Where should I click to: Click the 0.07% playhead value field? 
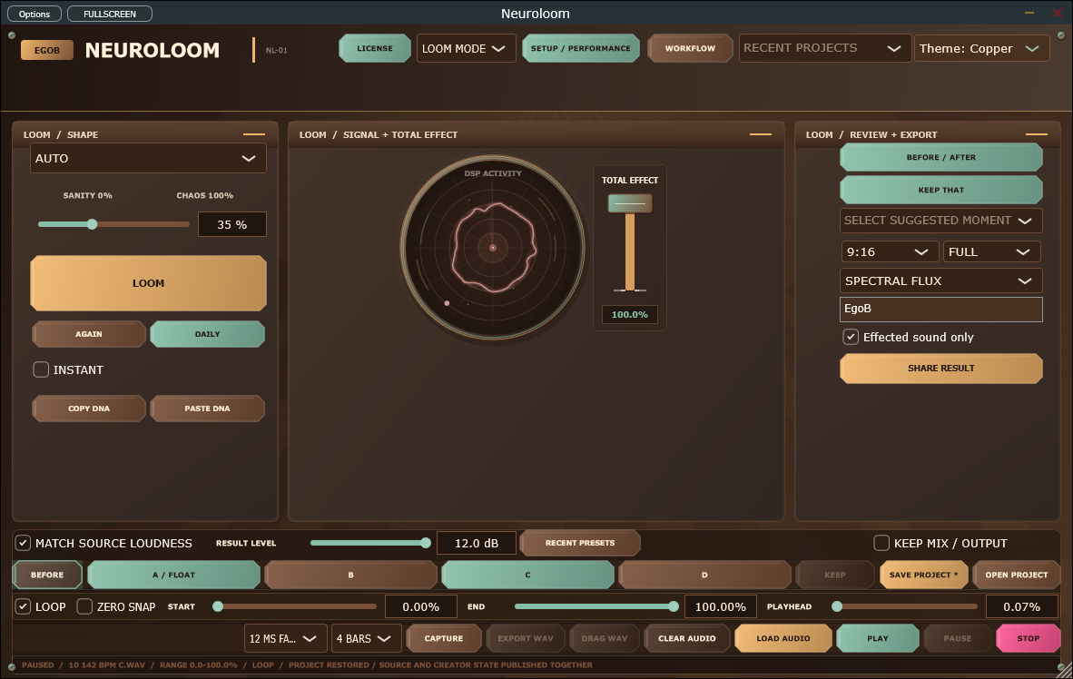click(1021, 606)
